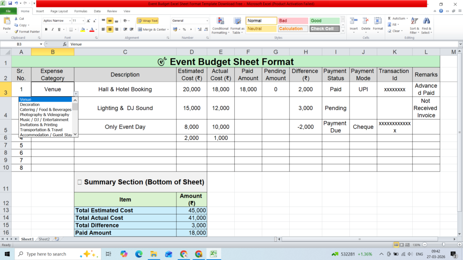
Task: Toggle center horizontal alignment
Action: 110,29
